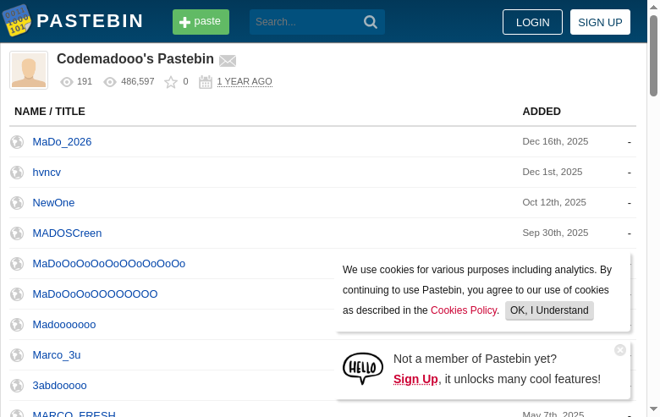Click the eye icon beside 486,597
Viewport: 660px width, 417px height.
(110, 82)
